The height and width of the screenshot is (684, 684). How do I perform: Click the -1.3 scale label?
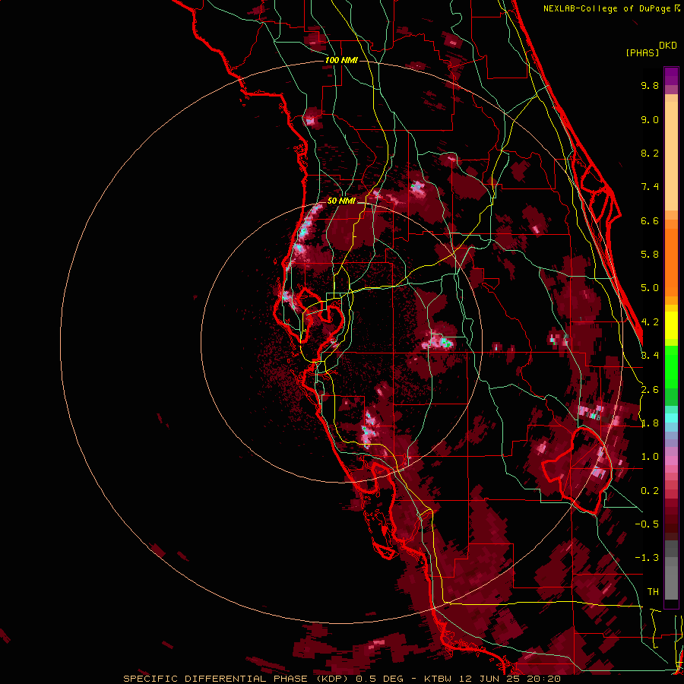point(647,558)
